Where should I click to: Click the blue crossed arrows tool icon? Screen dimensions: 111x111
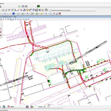[24, 10]
